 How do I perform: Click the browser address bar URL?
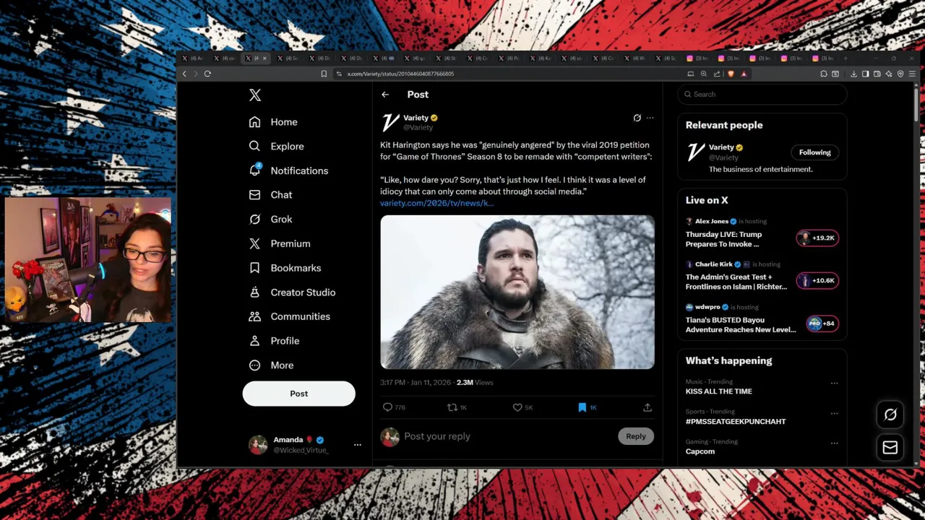click(x=400, y=74)
